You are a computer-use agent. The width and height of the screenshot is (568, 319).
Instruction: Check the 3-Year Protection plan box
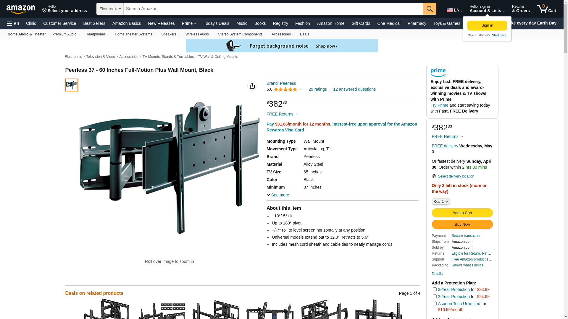435,289
